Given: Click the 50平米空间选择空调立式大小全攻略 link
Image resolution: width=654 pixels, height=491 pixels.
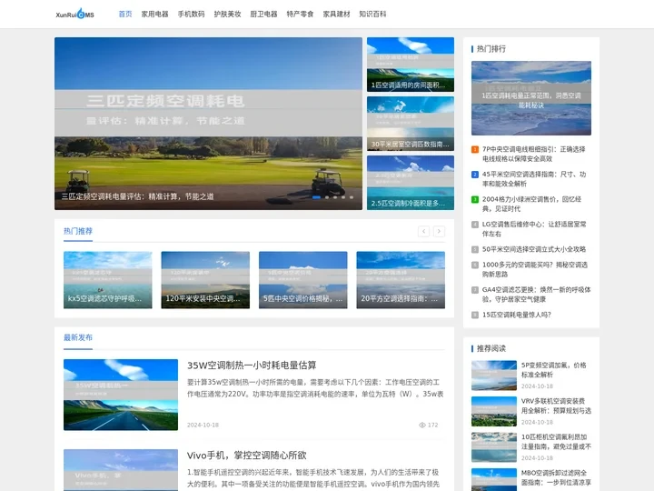Looking at the screenshot, I should coord(533,249).
